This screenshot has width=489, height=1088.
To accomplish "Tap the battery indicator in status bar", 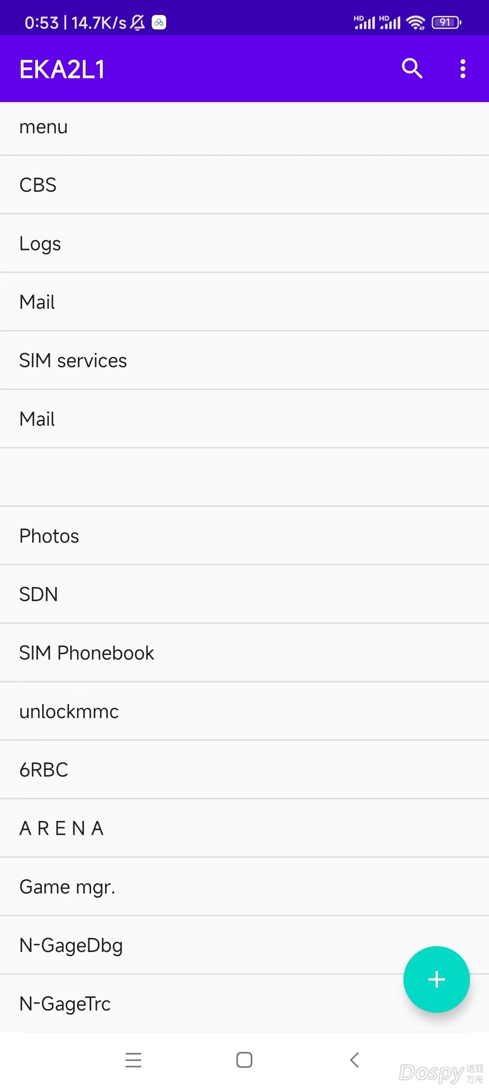I will [446, 22].
